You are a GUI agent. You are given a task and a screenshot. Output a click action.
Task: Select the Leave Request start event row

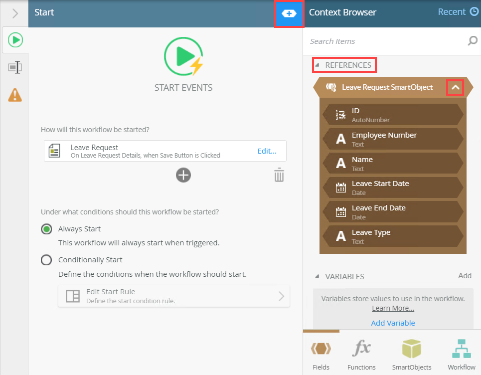tap(165, 151)
